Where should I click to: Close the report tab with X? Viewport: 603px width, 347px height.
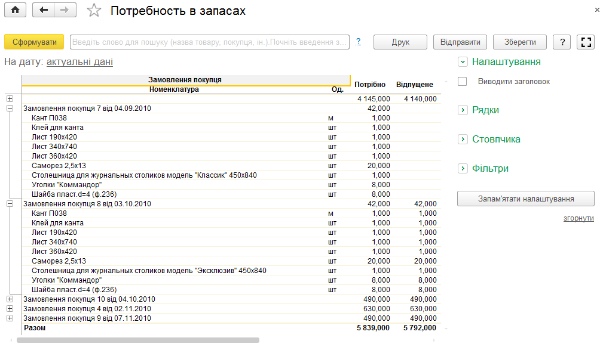coord(597,10)
